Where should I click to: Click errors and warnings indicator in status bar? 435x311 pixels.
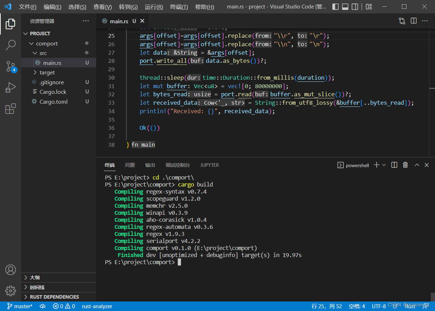[x=63, y=306]
